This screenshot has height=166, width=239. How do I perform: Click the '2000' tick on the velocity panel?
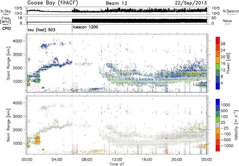tap(18, 130)
